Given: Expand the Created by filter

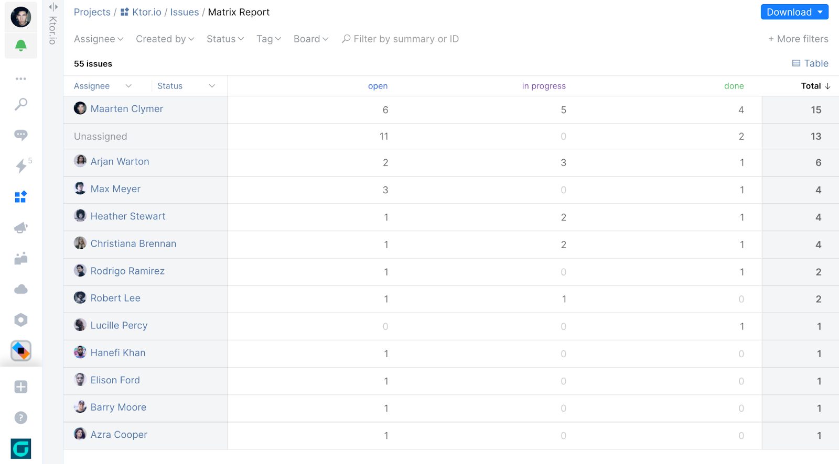Looking at the screenshot, I should (165, 39).
